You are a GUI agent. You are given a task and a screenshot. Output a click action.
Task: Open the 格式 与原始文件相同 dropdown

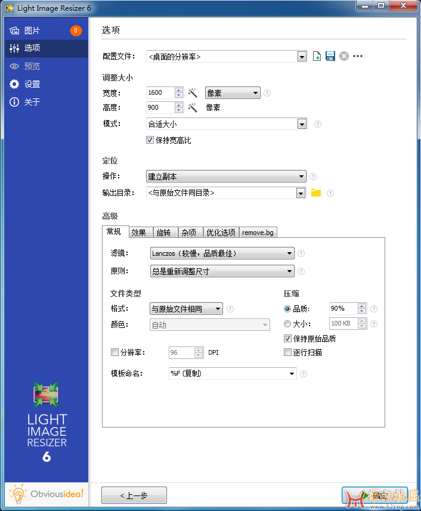[x=186, y=309]
